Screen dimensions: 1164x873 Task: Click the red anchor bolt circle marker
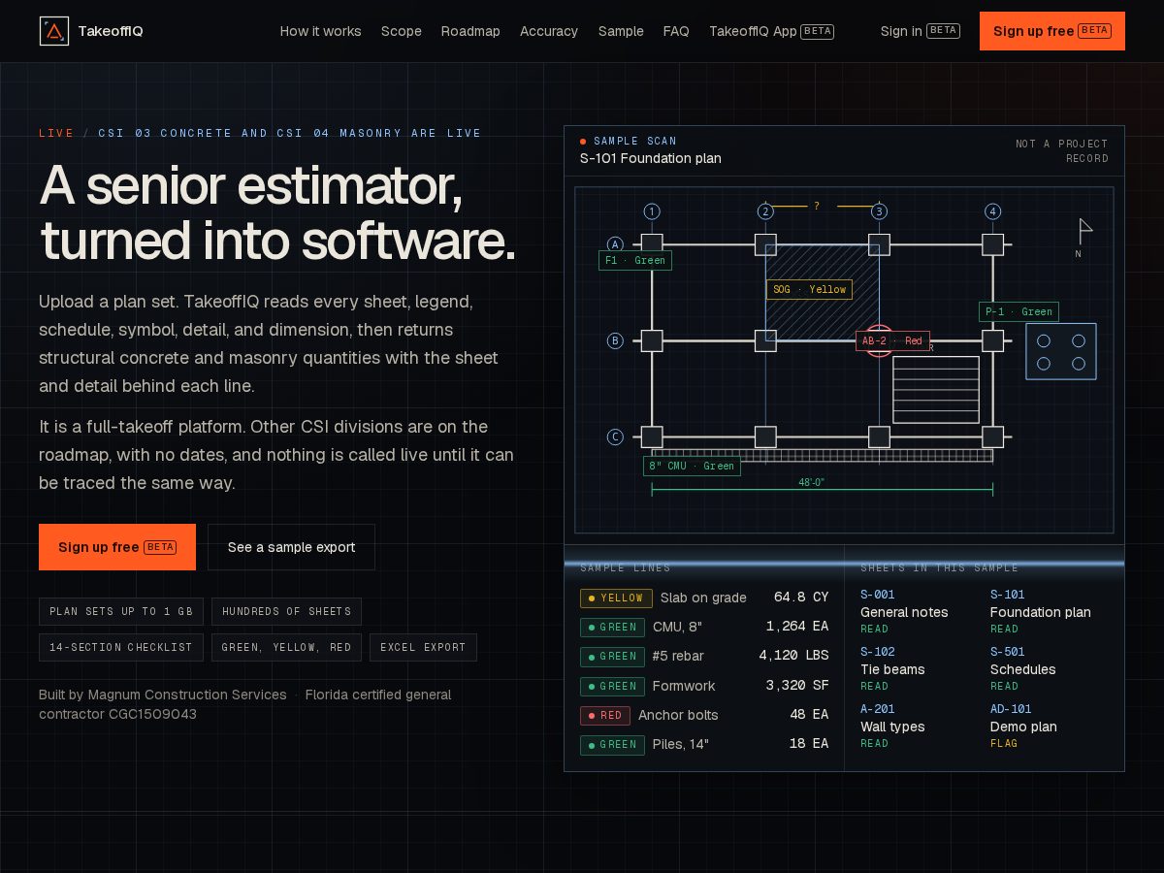tap(879, 340)
